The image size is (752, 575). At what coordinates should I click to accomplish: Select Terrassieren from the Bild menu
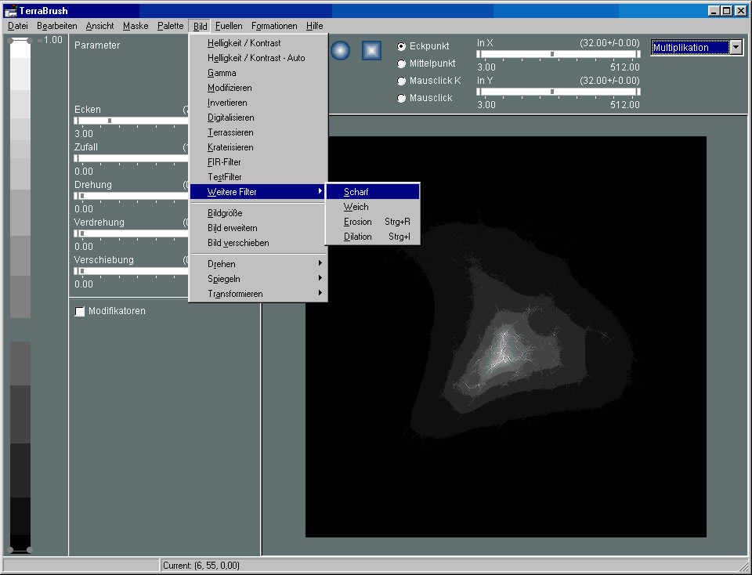pos(230,132)
